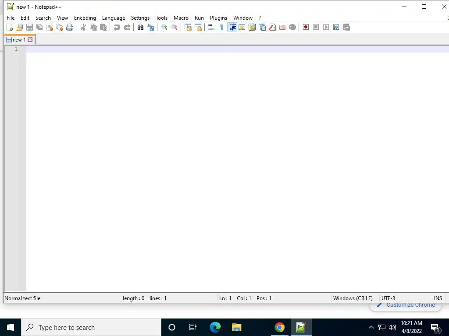The height and width of the screenshot is (336, 449).
Task: Open the Macro menu
Action: click(x=181, y=17)
